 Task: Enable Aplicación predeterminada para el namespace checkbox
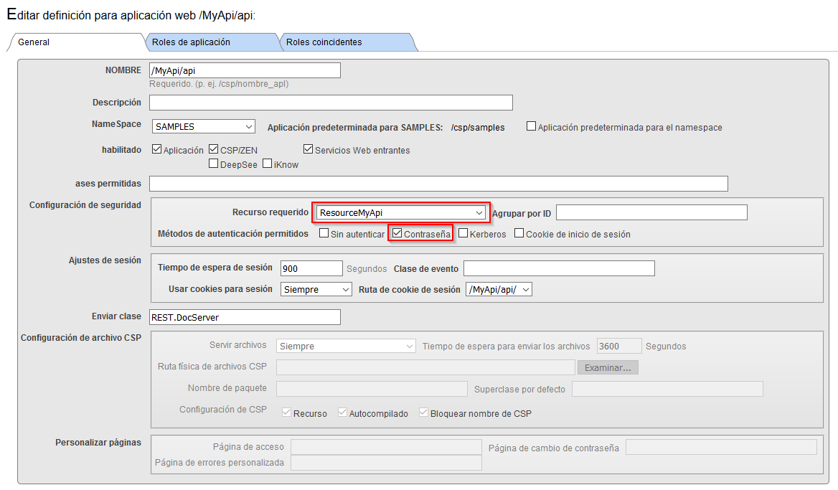531,127
